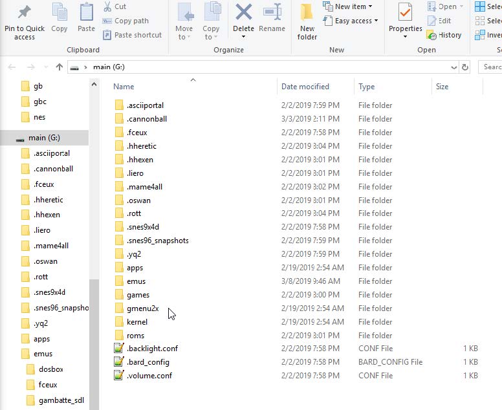The height and width of the screenshot is (410, 502).
Task: Open recent locations dropdown arrow
Action: (x=46, y=67)
